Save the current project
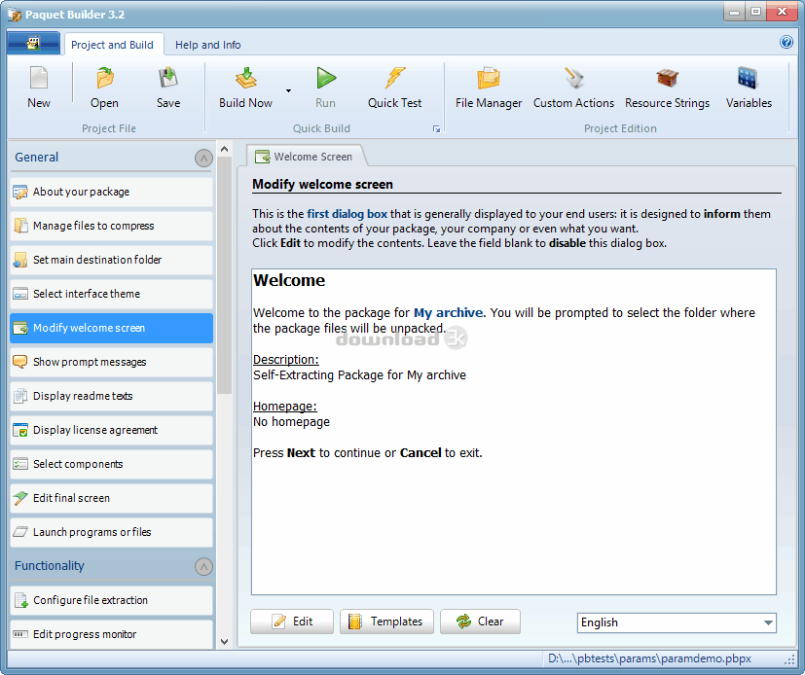This screenshot has height=675, width=805. 167,89
